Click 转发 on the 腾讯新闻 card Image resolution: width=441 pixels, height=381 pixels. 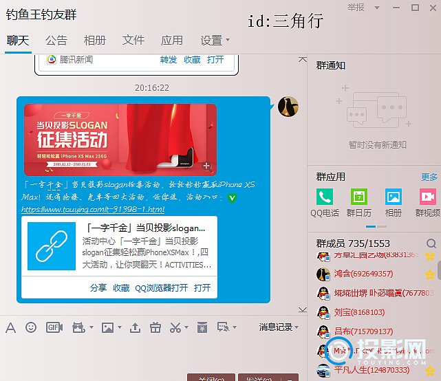pyautogui.click(x=169, y=60)
